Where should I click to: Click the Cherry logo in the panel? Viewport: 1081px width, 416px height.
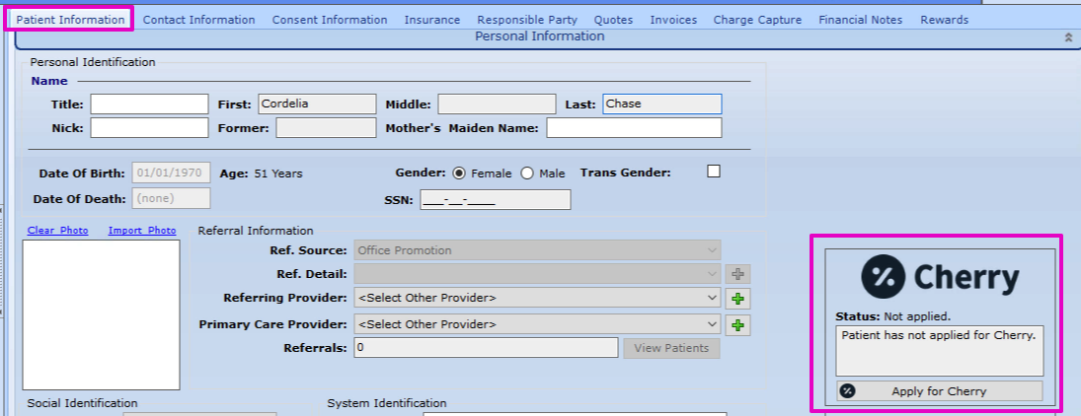pyautogui.click(x=939, y=277)
